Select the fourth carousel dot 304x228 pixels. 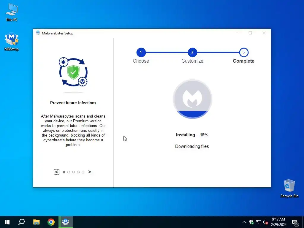78,172
